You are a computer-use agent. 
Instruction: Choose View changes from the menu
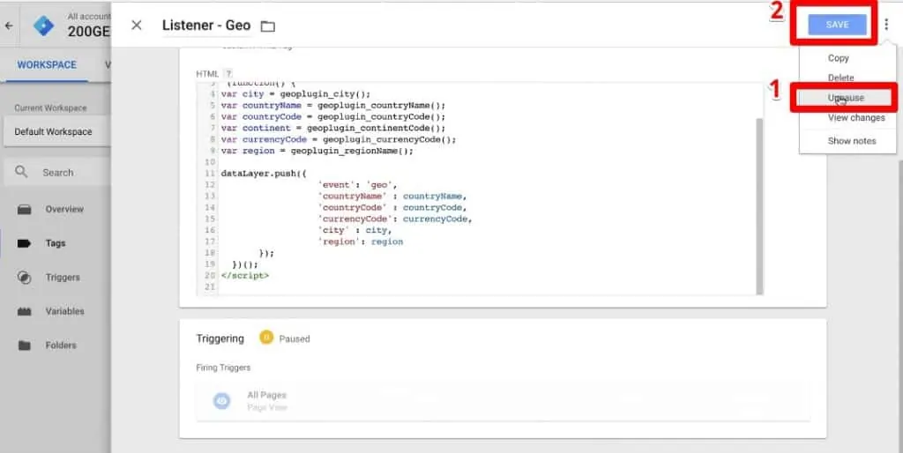pyautogui.click(x=856, y=118)
